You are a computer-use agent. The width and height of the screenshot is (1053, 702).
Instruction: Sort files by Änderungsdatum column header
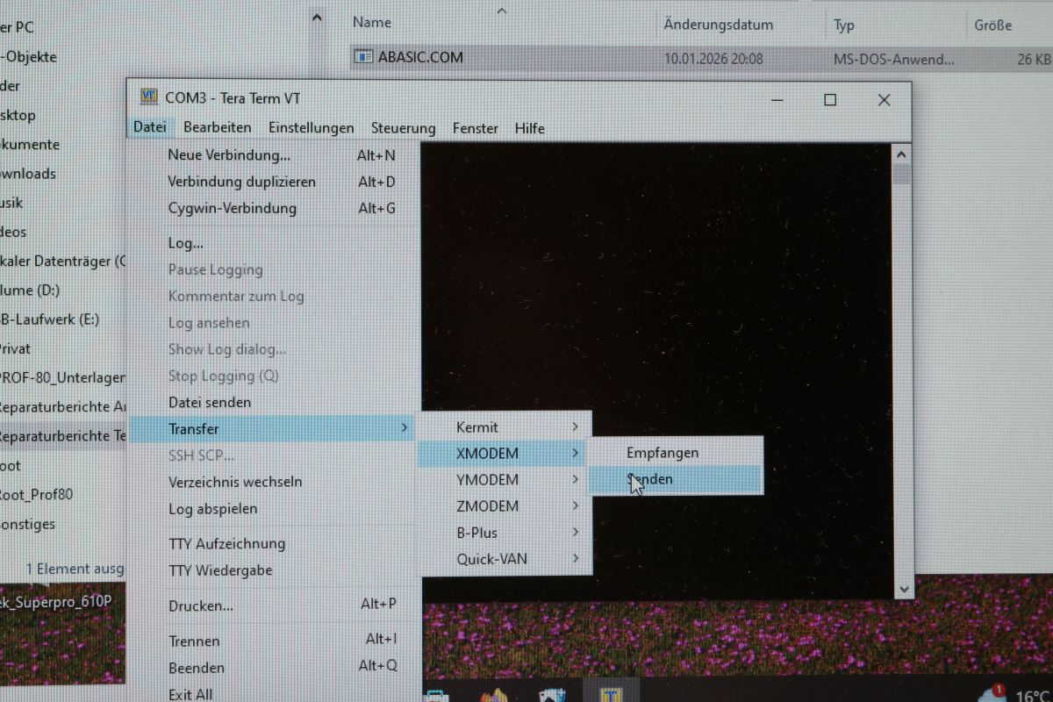click(x=718, y=25)
